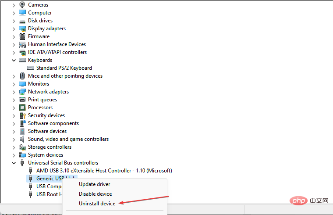This screenshot has height=215, width=333.
Task: Select the Universal Serial Bus controllers label
Action: [x=63, y=163]
